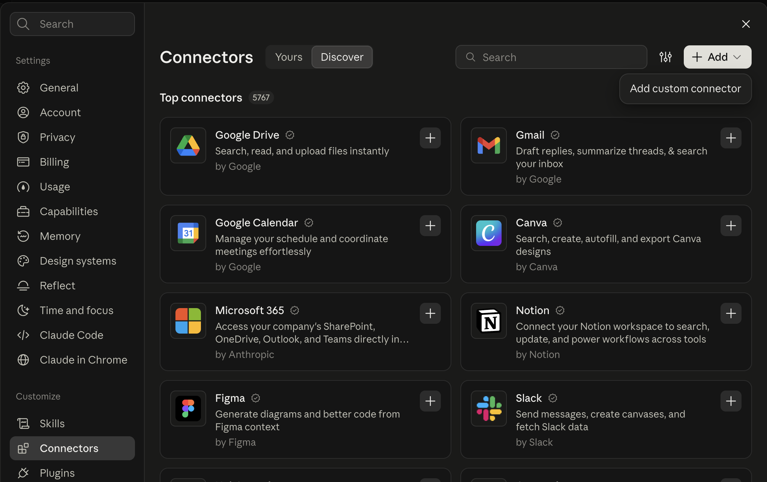Viewport: 767px width, 482px height.
Task: Add the Figma connector plus button
Action: coord(430,401)
